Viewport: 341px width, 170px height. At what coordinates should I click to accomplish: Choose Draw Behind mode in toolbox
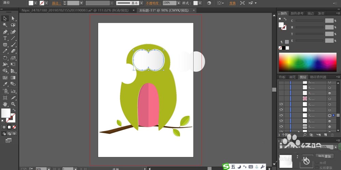tap(9, 134)
